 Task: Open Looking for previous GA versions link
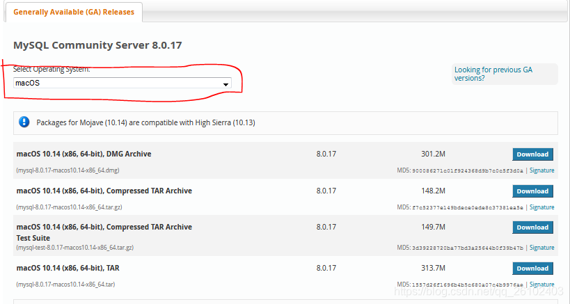(493, 74)
